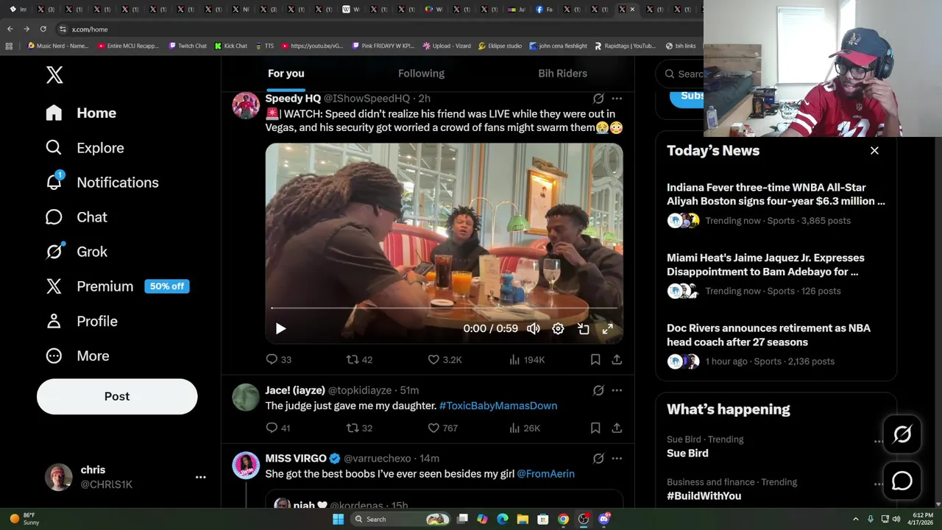Like the Speedy HQ post (3.2K)
Screen dimensions: 942x530
445,359
